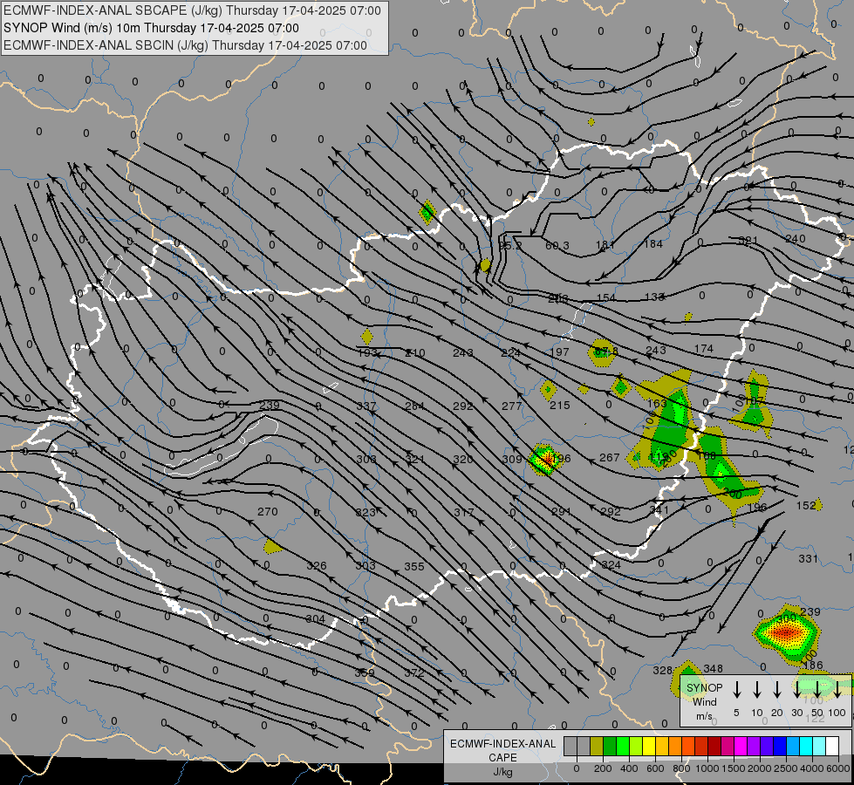Select the orange swatch left of 800 tick

point(675,747)
